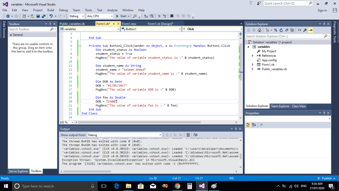Click View Code icon in Solution Explorer
Viewport: 339px width, 191px height.
click(x=300, y=30)
